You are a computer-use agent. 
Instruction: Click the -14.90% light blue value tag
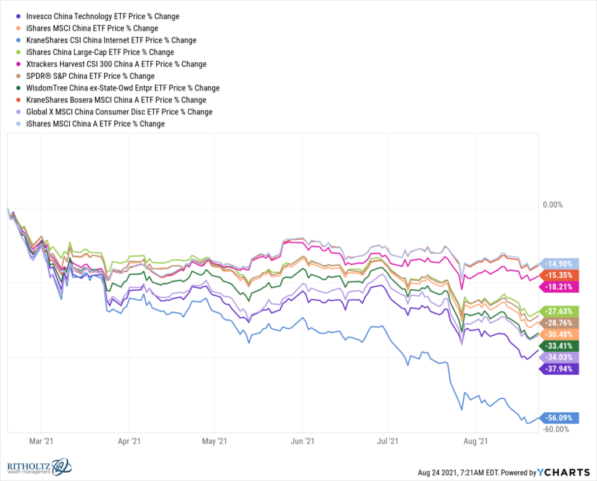point(560,263)
